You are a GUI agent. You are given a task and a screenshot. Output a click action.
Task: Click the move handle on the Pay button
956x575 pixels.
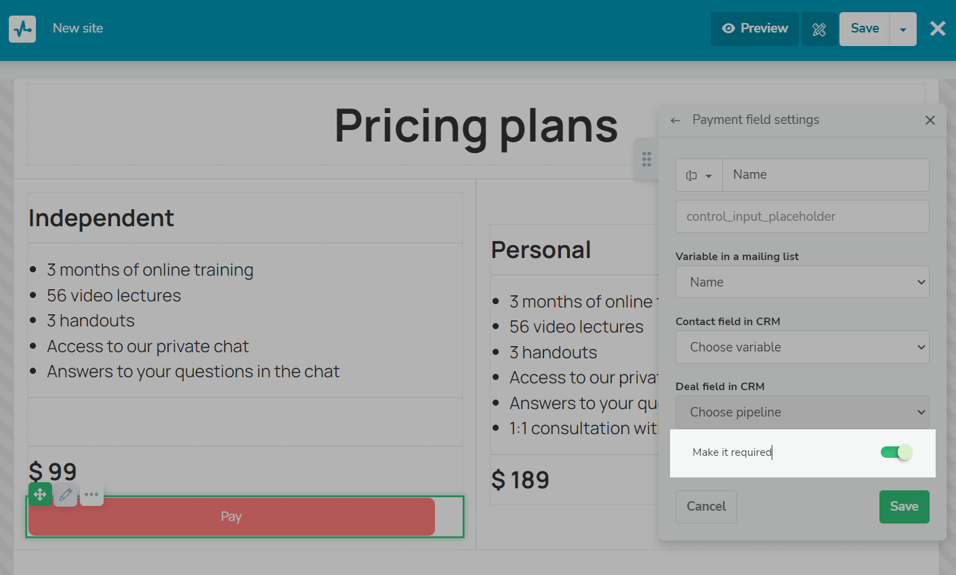(40, 494)
